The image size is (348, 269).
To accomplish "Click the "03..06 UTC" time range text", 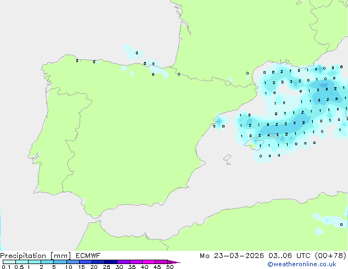I will [x=289, y=256].
